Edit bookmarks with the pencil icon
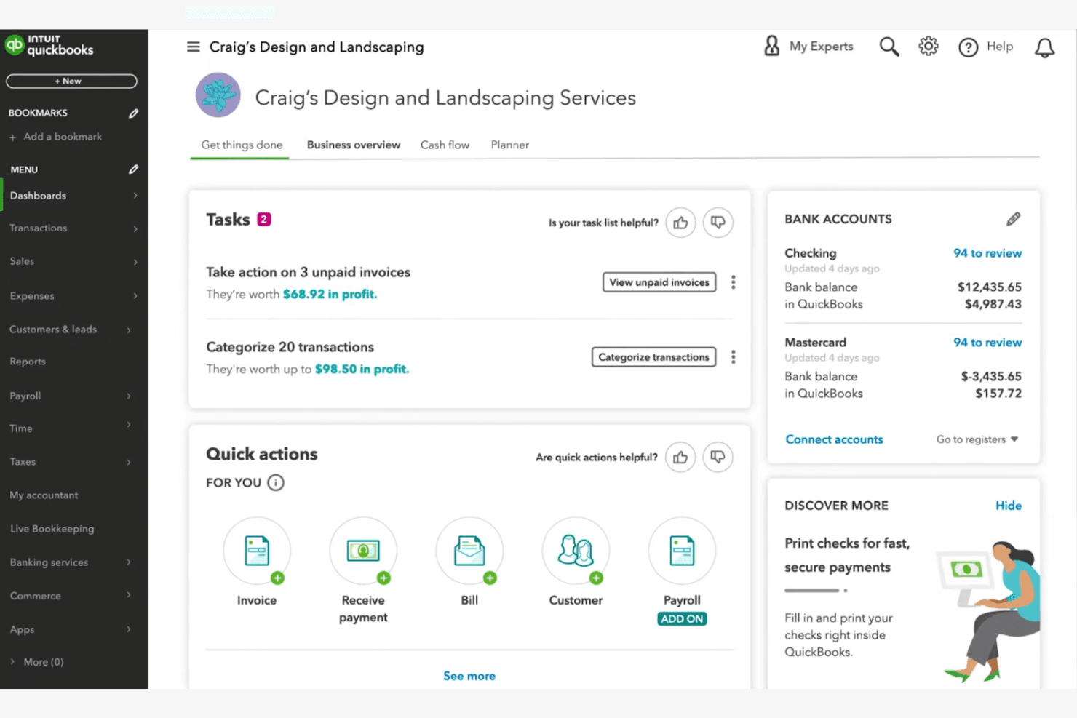This screenshot has height=718, width=1077. (x=133, y=113)
